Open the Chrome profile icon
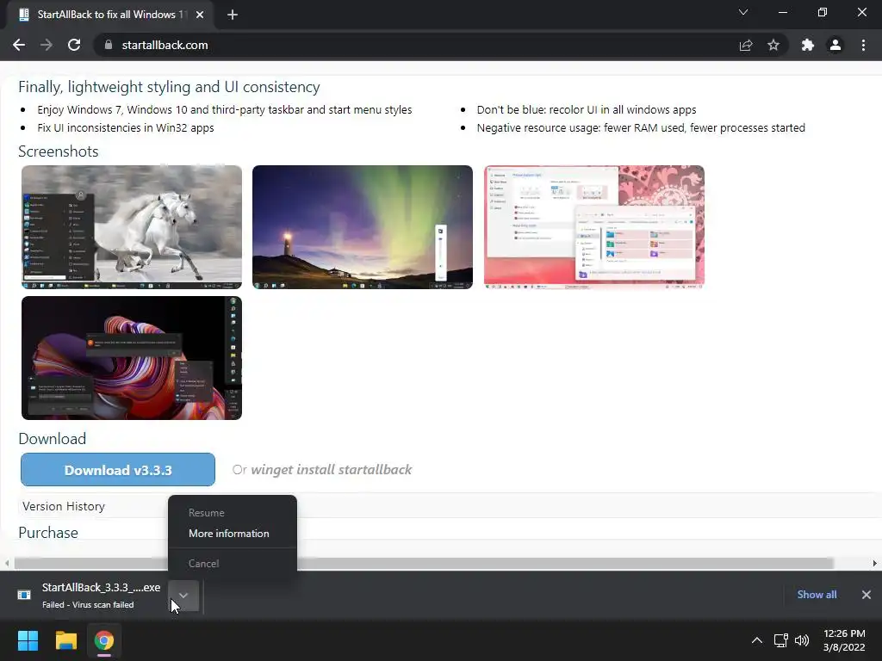This screenshot has width=882, height=661. (835, 45)
